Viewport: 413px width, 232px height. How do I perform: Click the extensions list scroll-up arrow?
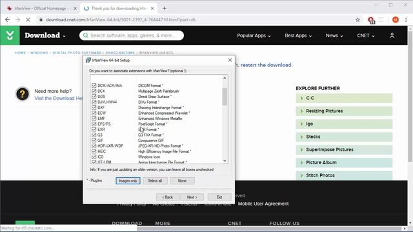225,78
